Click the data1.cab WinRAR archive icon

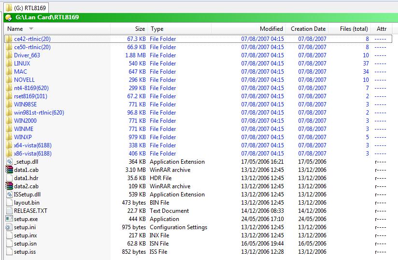(9, 169)
